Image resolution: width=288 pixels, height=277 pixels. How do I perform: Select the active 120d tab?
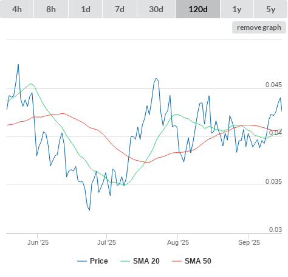click(198, 9)
